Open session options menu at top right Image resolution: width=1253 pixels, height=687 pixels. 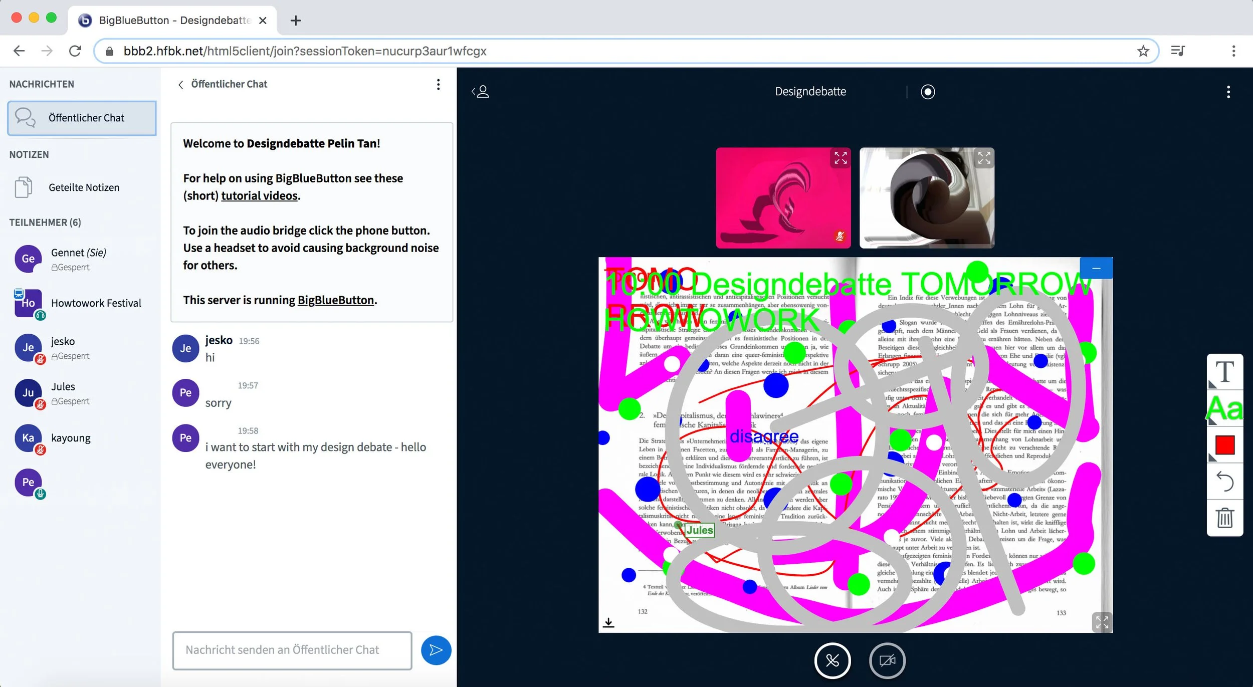(x=1228, y=92)
